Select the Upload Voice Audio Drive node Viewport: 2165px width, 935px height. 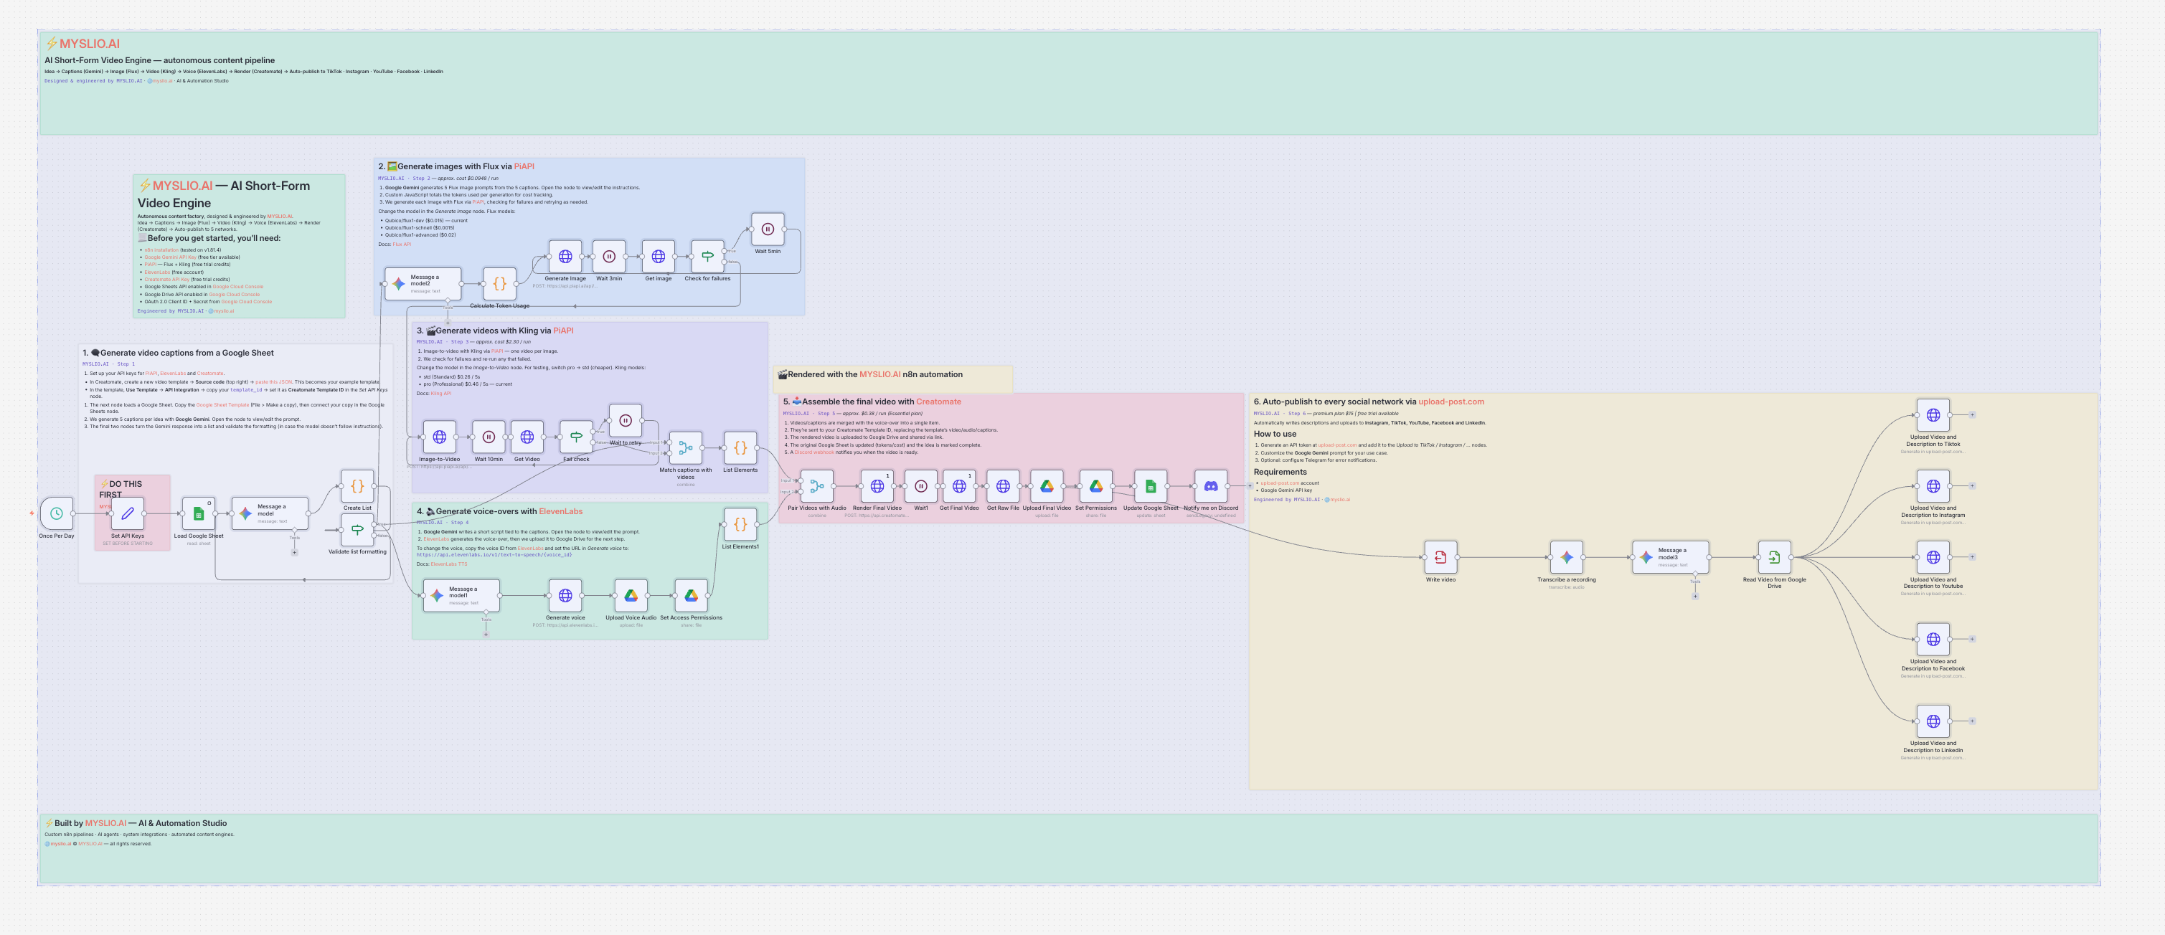coord(631,596)
